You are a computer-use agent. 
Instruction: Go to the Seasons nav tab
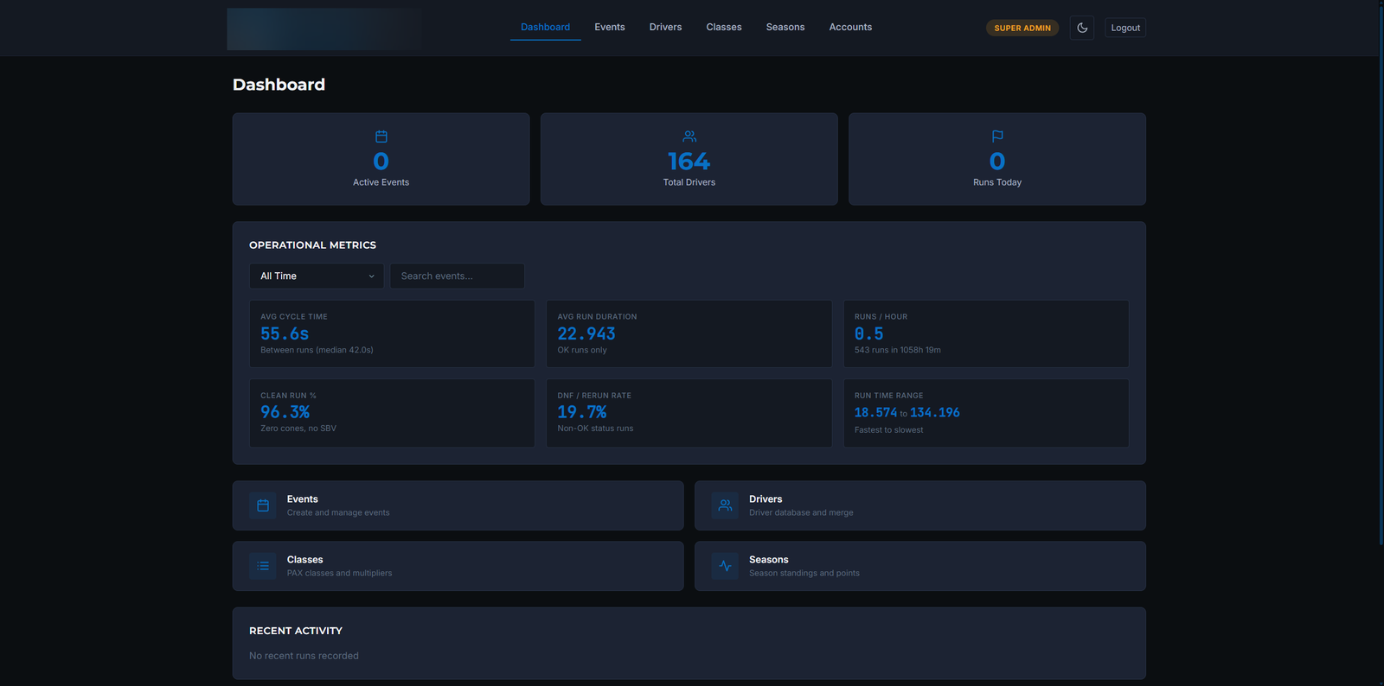click(x=785, y=27)
